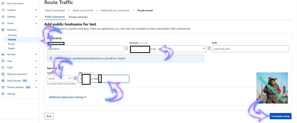Image resolution: width=297 pixels, height=123 pixels.
Task: Expand the Logs menu arrow
Action: [36, 61]
